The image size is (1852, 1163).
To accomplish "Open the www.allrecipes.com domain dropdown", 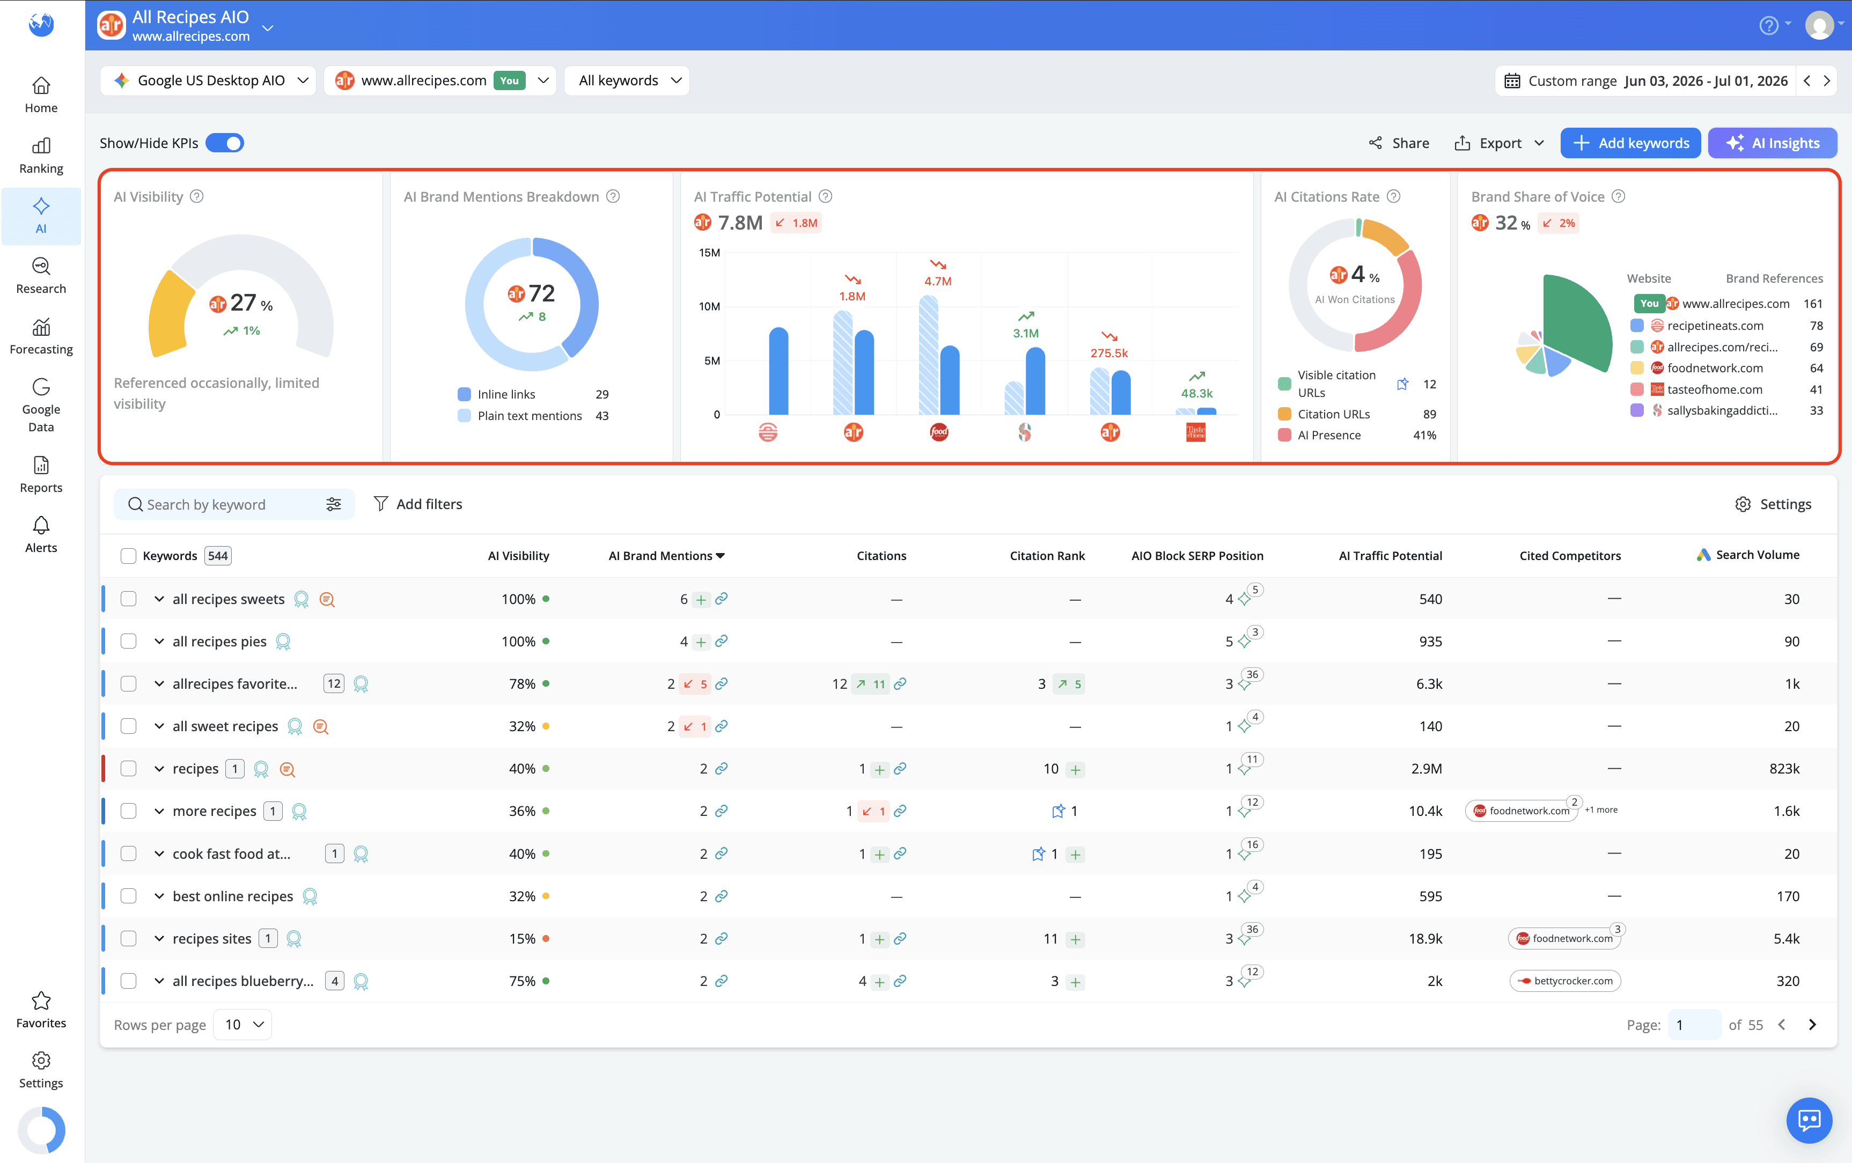I will click(440, 81).
